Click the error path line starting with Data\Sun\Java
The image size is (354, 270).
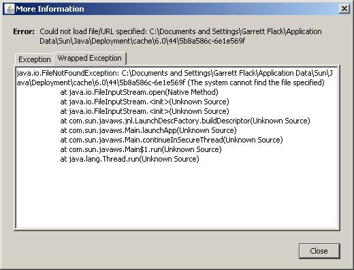(142, 41)
